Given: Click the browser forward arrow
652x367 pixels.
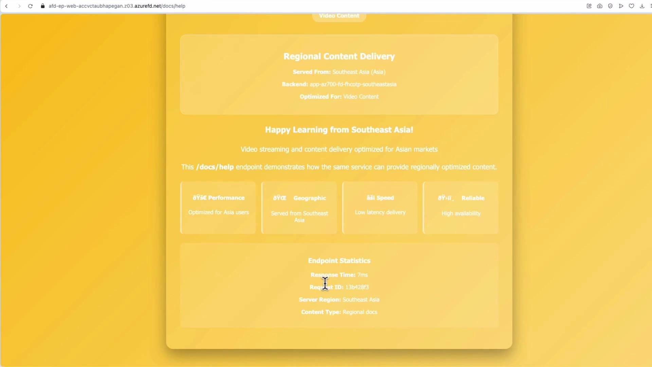Looking at the screenshot, I should [x=19, y=6].
